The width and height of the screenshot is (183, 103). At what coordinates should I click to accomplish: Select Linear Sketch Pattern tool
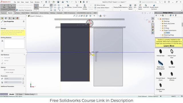tap(102, 8)
